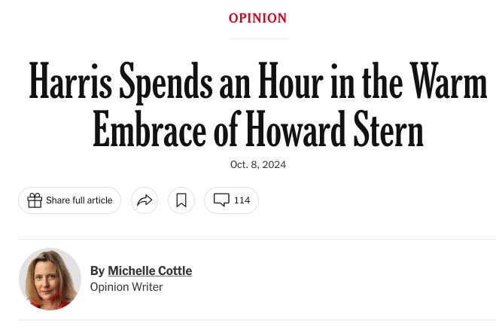
Task: Select the "Share full article" label text
Action: pos(79,200)
